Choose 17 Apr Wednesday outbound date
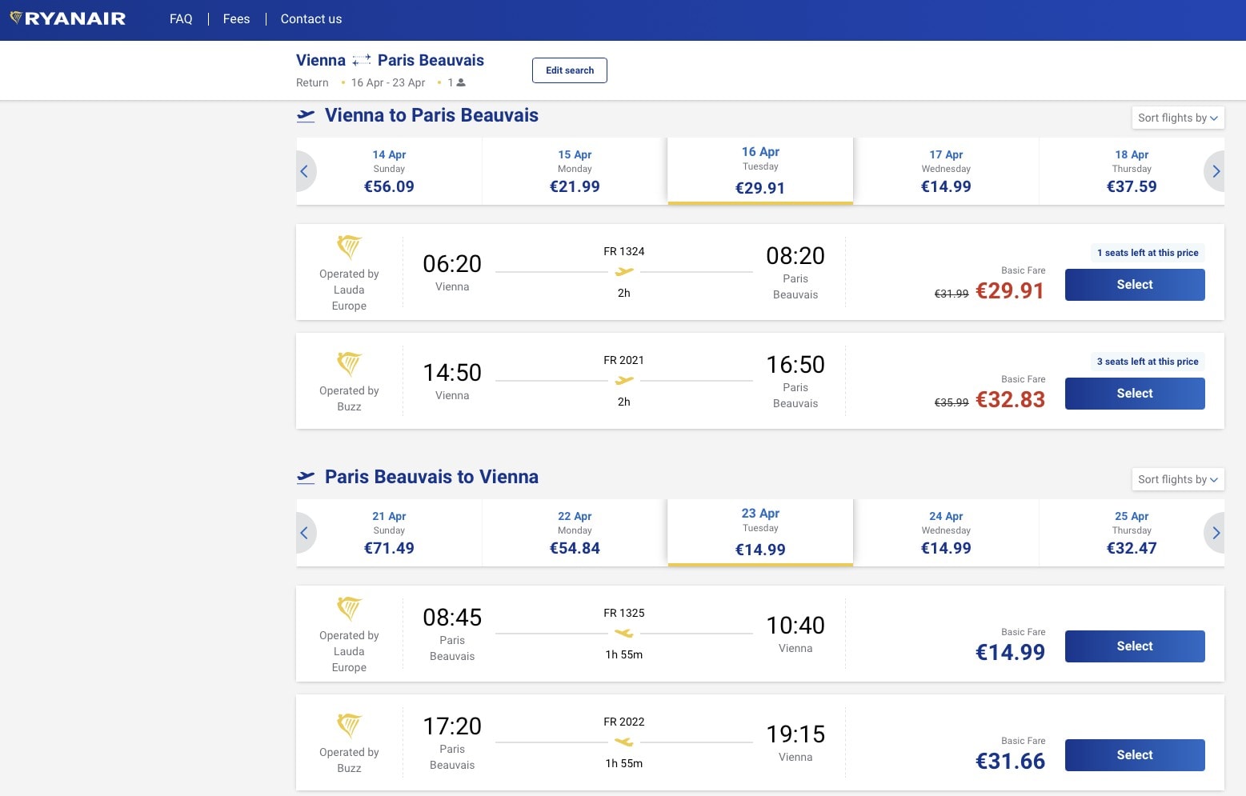1246x796 pixels. (946, 171)
